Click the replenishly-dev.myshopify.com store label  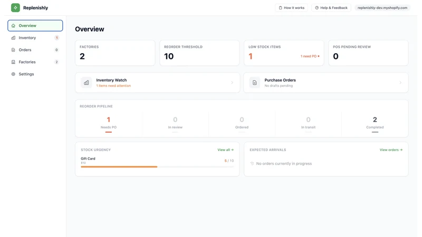click(382, 8)
